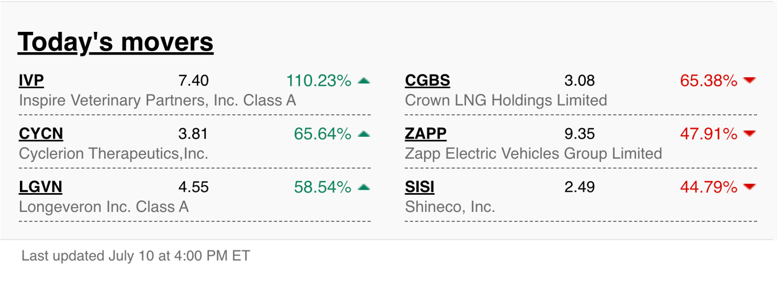Click the green up arrow beside 58.54%
The height and width of the screenshot is (285, 777).
364,187
